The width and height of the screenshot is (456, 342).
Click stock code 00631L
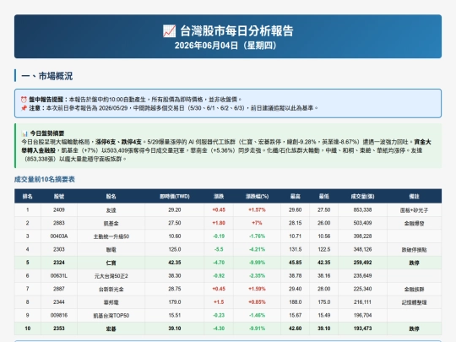pyautogui.click(x=59, y=275)
